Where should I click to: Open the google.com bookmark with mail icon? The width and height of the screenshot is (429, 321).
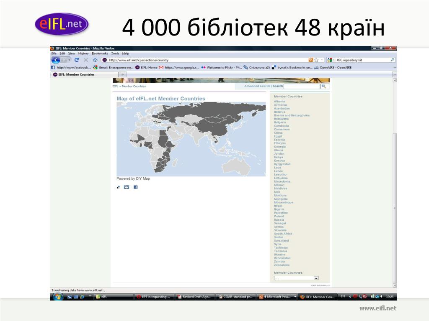179,67
